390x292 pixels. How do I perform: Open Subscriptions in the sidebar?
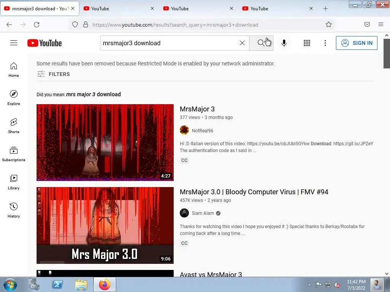point(14,154)
